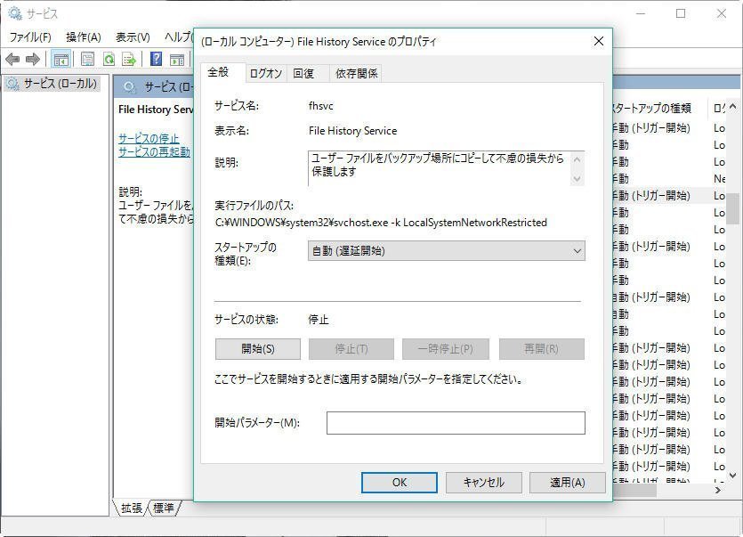Screen dimensions: 743x537
Task: Open the Properties toolbar icon
Action: click(88, 60)
